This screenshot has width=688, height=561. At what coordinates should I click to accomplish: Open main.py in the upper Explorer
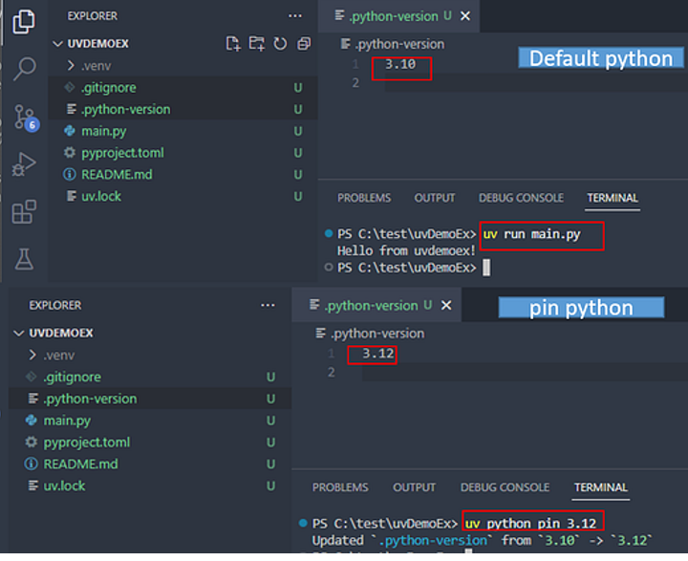104,131
